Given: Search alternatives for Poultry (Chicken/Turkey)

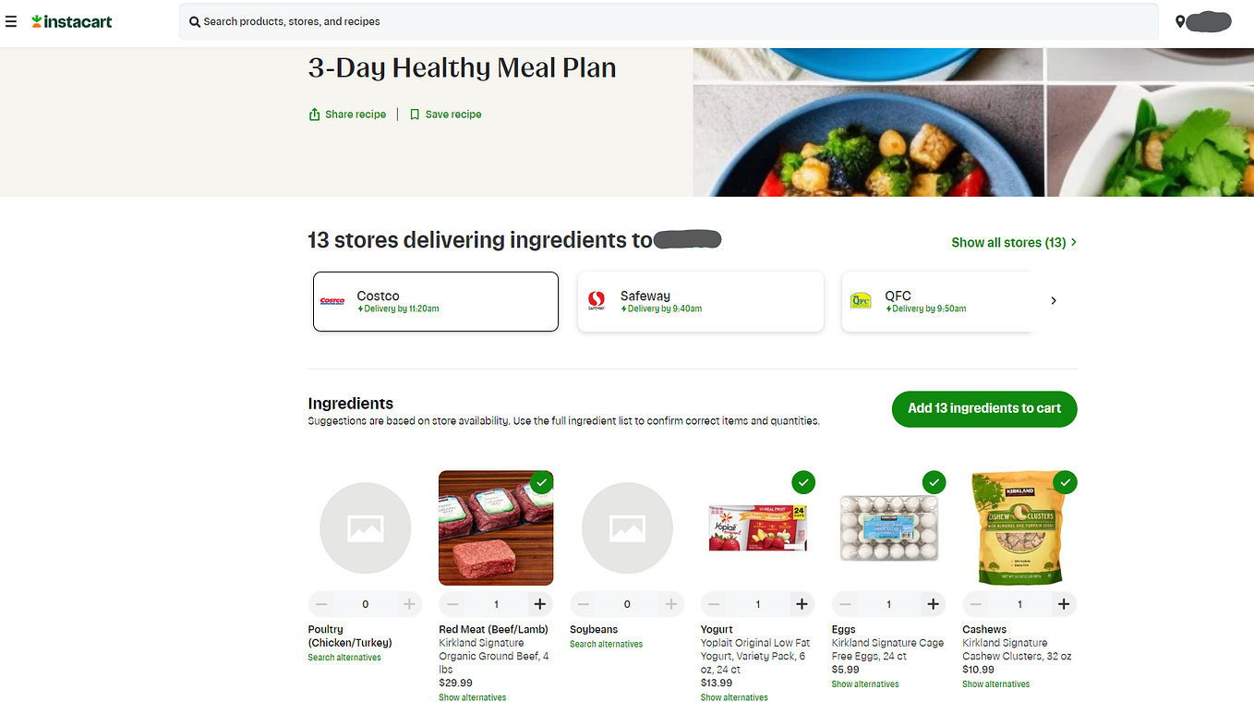Looking at the screenshot, I should [x=344, y=658].
